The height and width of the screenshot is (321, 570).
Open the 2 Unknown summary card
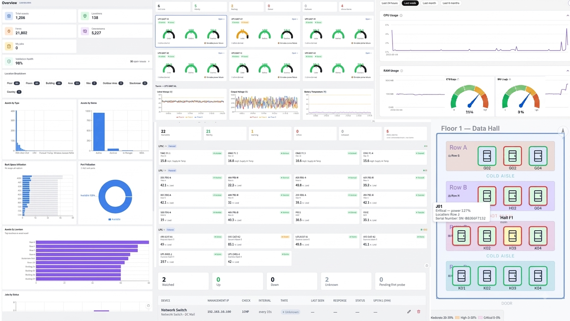point(346,281)
